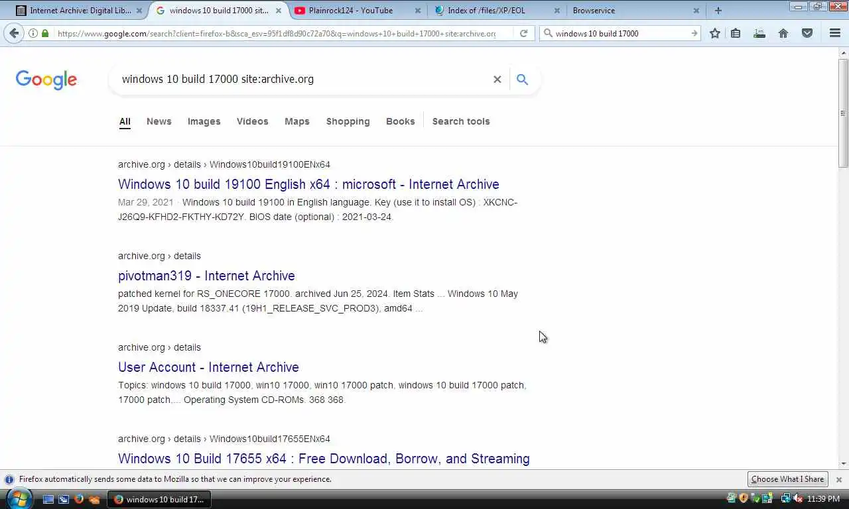This screenshot has width=849, height=509.
Task: Click breadcrumb archive.org › details › Windows10build19100ENx64
Action: click(x=224, y=164)
